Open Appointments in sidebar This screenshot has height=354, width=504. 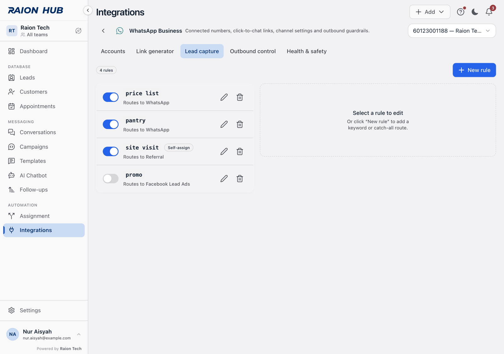[44, 106]
